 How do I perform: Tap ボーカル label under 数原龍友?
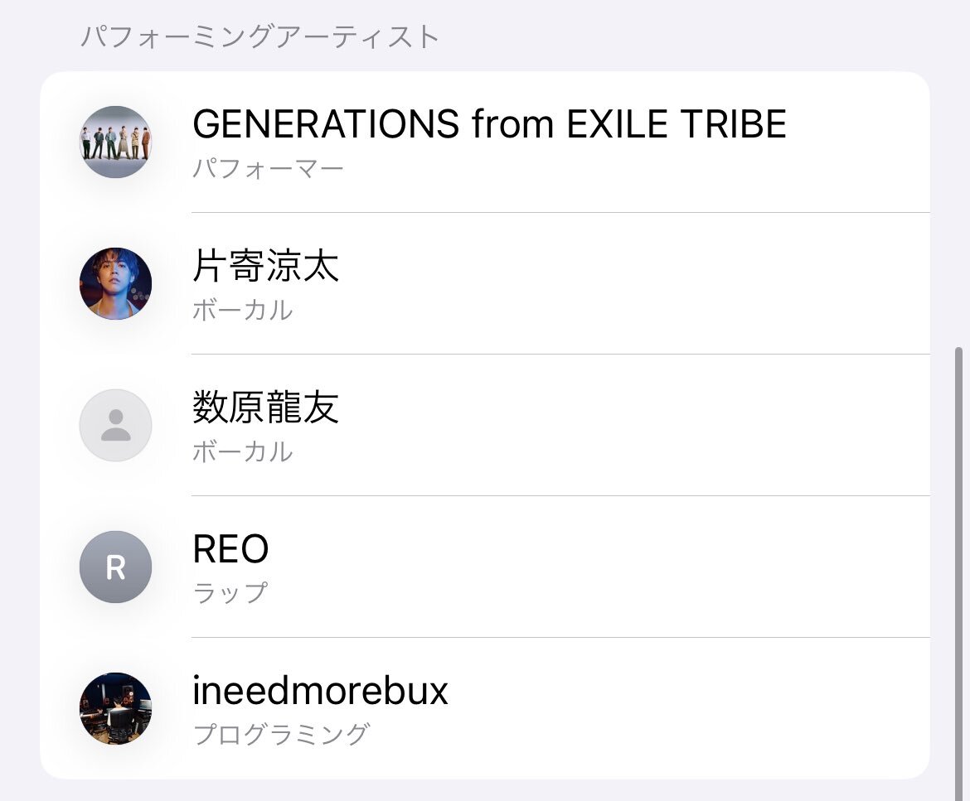point(242,451)
